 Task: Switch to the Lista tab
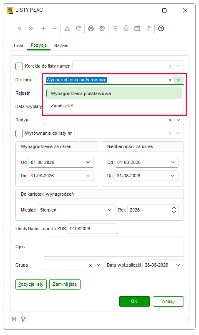19,45
